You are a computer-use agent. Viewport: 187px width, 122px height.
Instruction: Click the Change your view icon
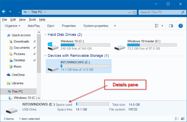(x=157, y=26)
